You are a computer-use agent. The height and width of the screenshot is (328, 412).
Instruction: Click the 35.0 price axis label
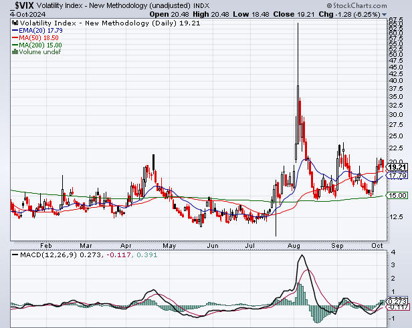point(396,97)
